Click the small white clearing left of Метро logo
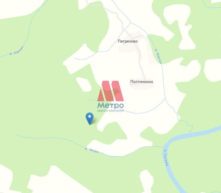 click(x=84, y=85)
